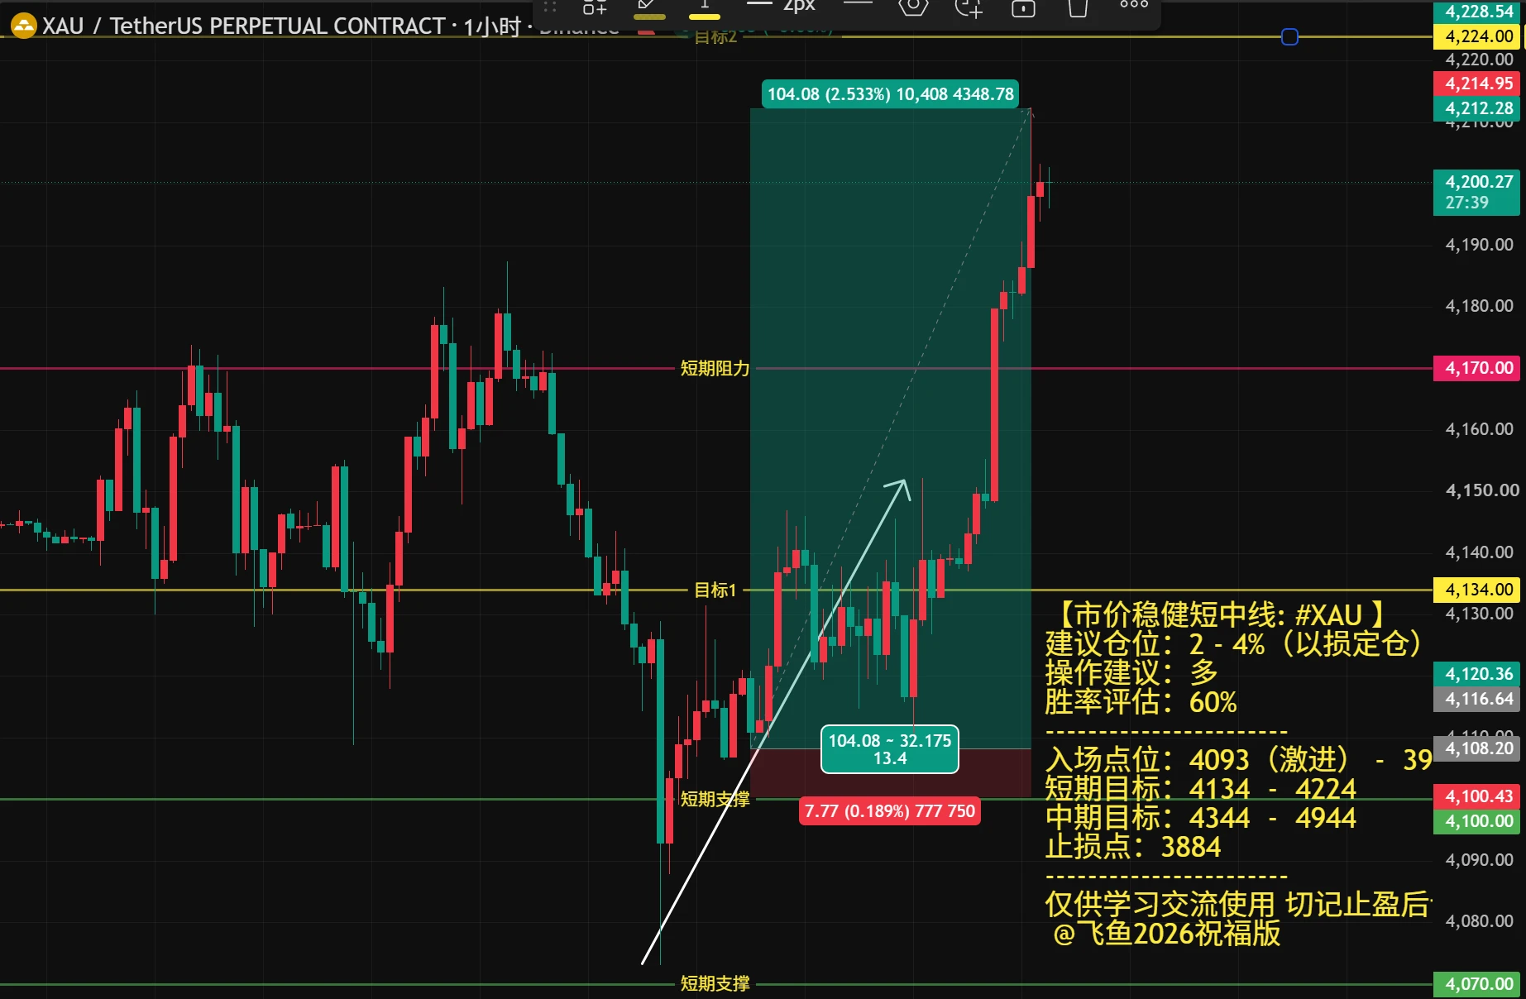Open drawing settings hexagon icon
Viewport: 1526px width, 999px height.
pos(913,7)
